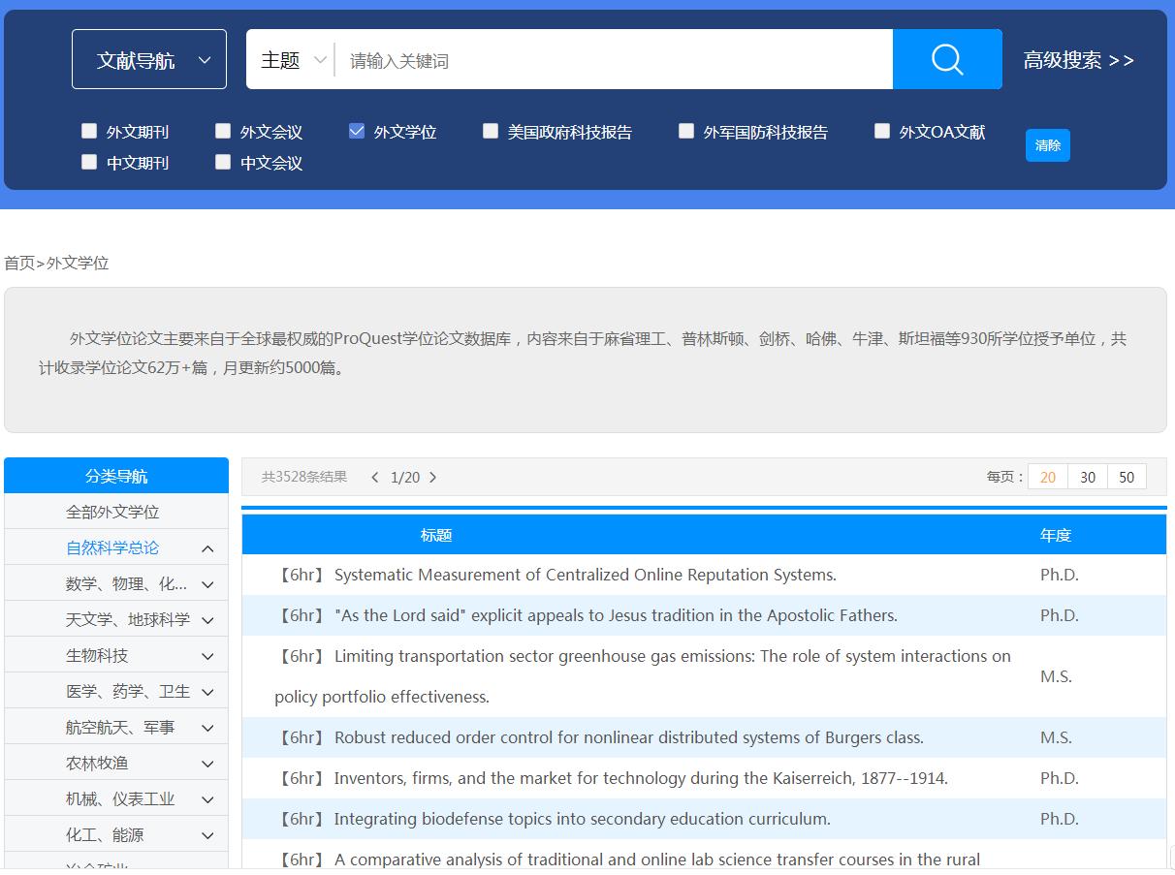This screenshot has width=1175, height=875.
Task: Click 外文学位 in breadcrumb
Action: click(78, 263)
